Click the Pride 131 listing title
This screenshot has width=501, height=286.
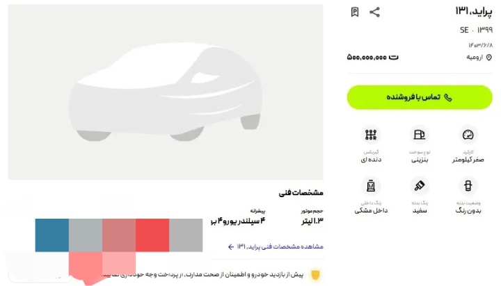point(473,10)
